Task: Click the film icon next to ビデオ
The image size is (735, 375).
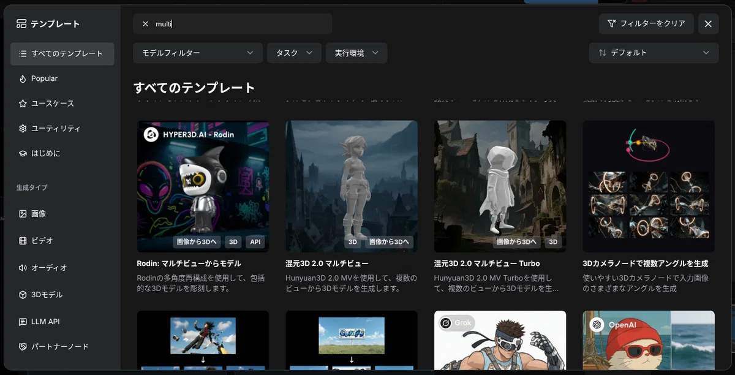Action: 23,241
